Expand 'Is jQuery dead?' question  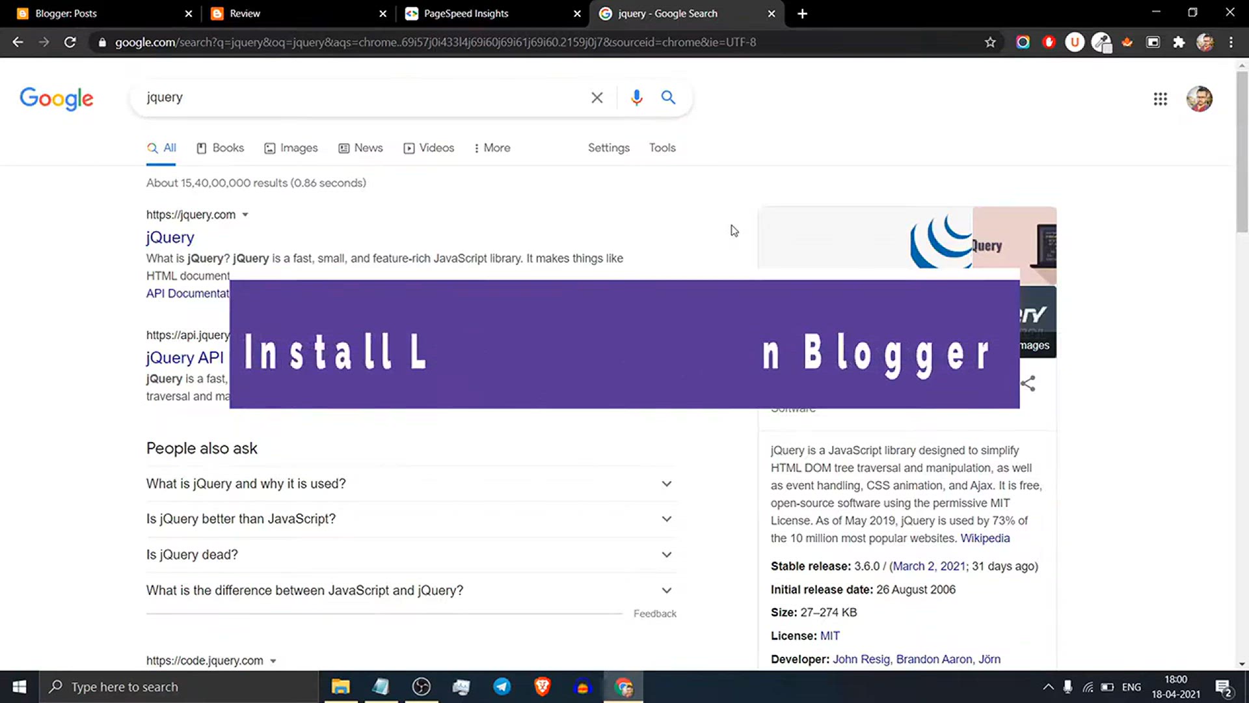click(411, 555)
